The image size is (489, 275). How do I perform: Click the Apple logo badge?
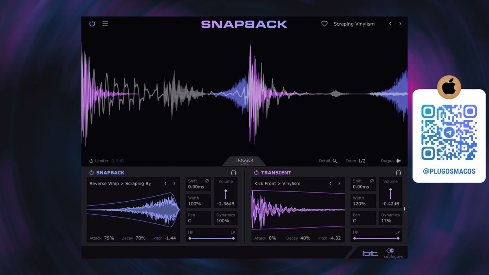(x=449, y=87)
